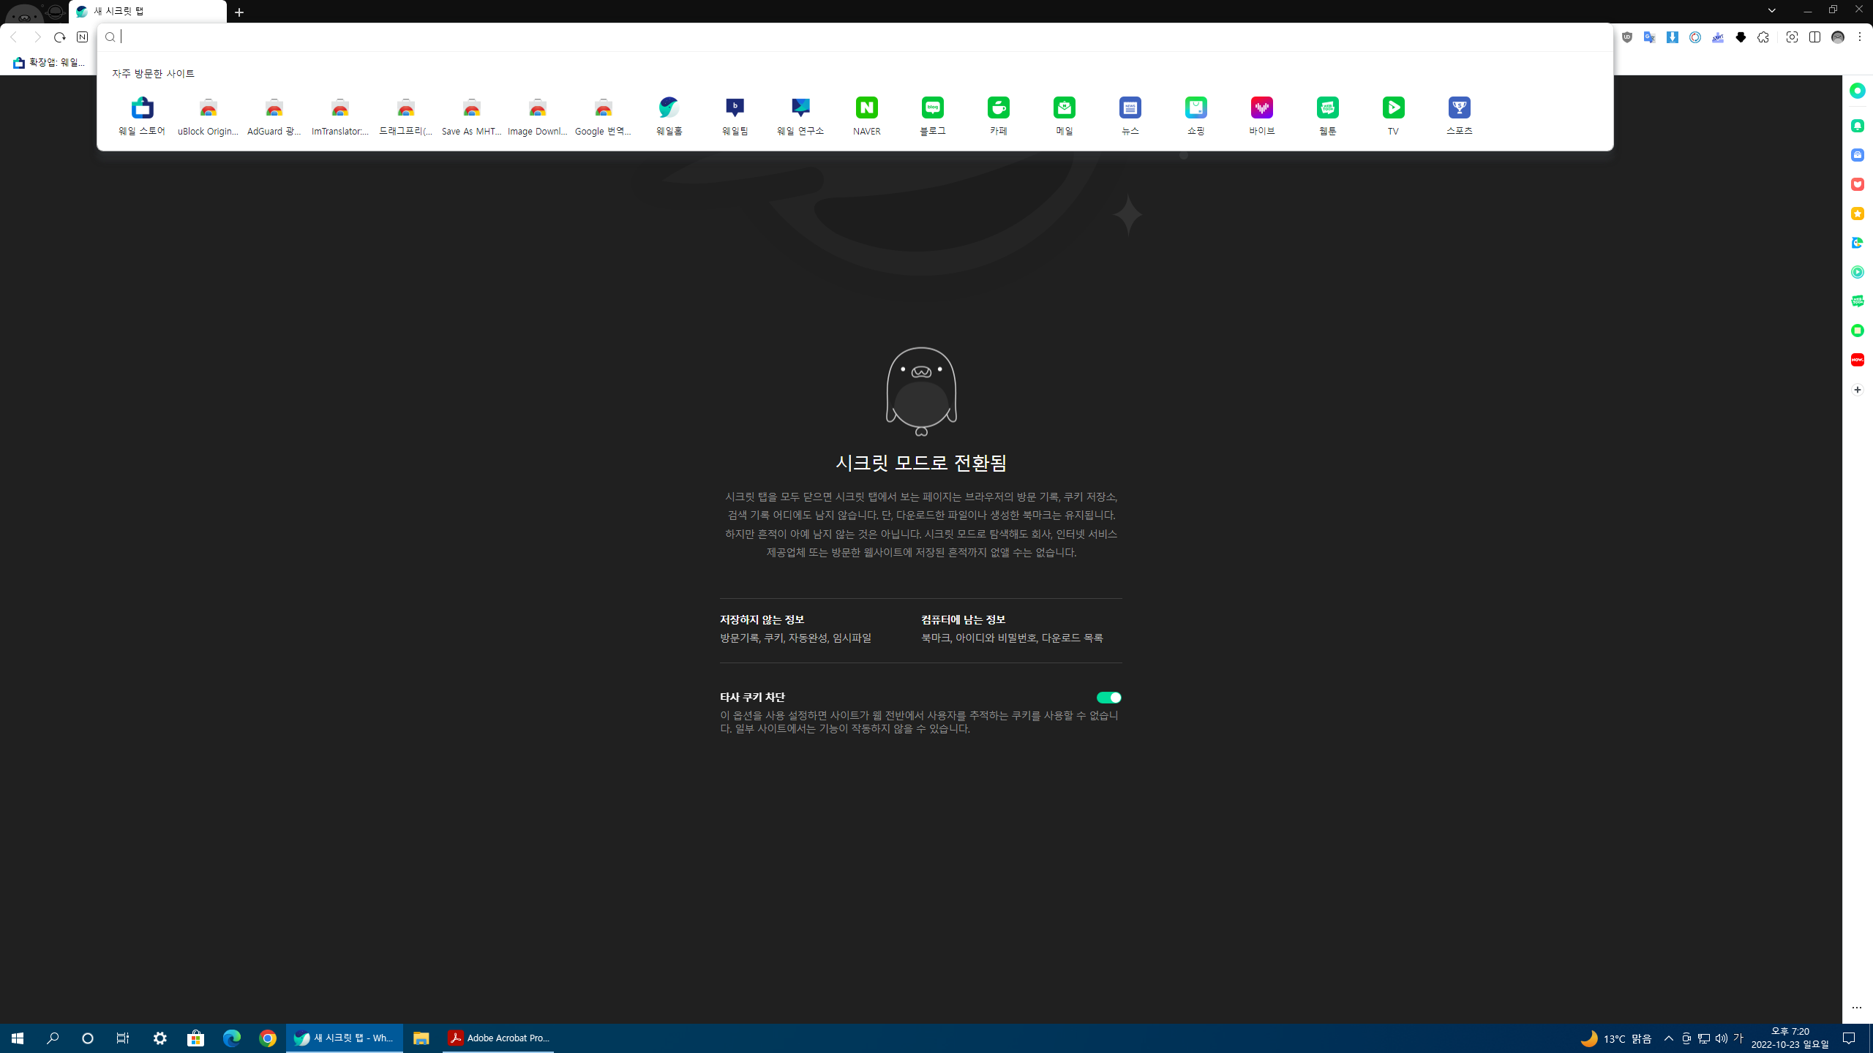Toggle off 타사 쿠키 차단 switch
Screen dimensions: 1873x1053
tap(1108, 698)
